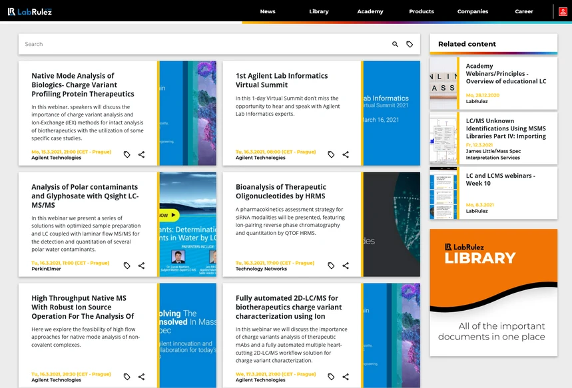Click tag icon on Native Mode Analysis card
Screen dimensions: 572x388
pos(127,154)
